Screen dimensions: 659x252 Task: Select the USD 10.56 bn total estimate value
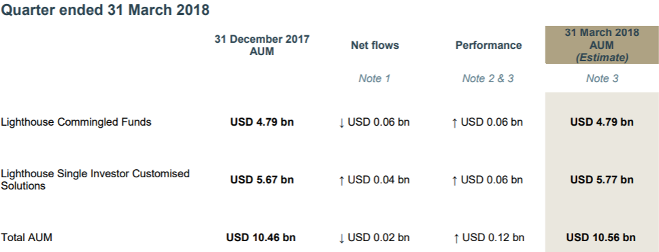601,238
